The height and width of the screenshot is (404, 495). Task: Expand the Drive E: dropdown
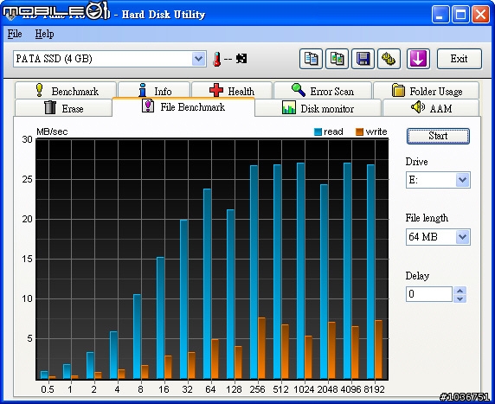click(x=462, y=180)
